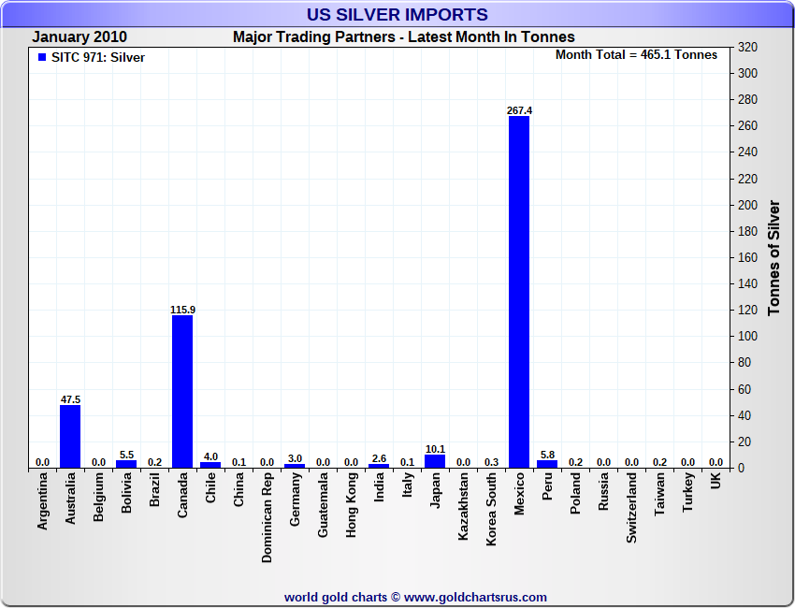Select the Major Trading Partners subtitle
795x608 pixels.
(403, 37)
